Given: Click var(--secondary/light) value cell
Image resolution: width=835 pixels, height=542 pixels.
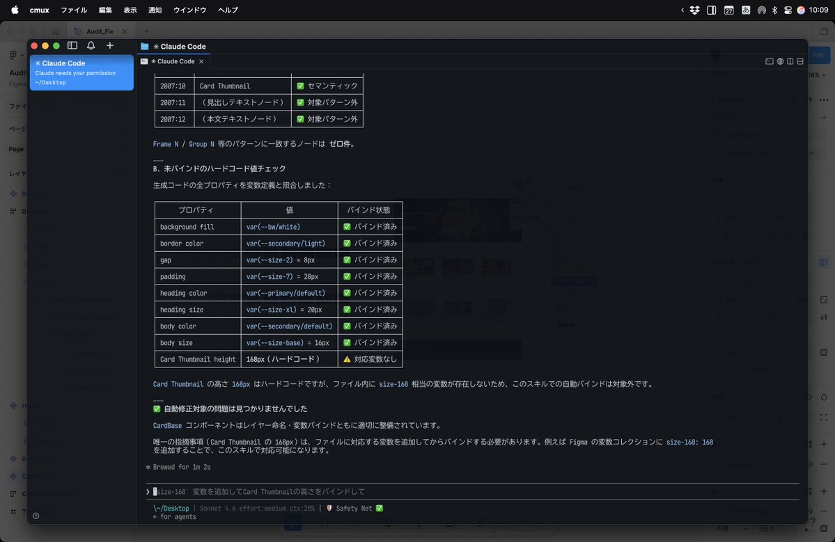Looking at the screenshot, I should (289, 243).
